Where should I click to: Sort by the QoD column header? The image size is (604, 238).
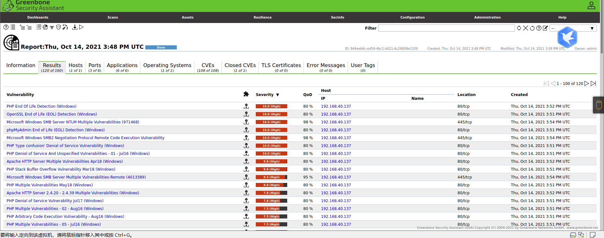click(308, 95)
